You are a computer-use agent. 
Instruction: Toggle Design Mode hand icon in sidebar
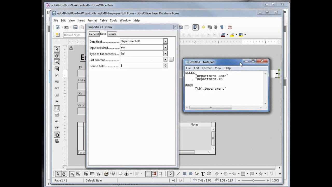pos(57,56)
